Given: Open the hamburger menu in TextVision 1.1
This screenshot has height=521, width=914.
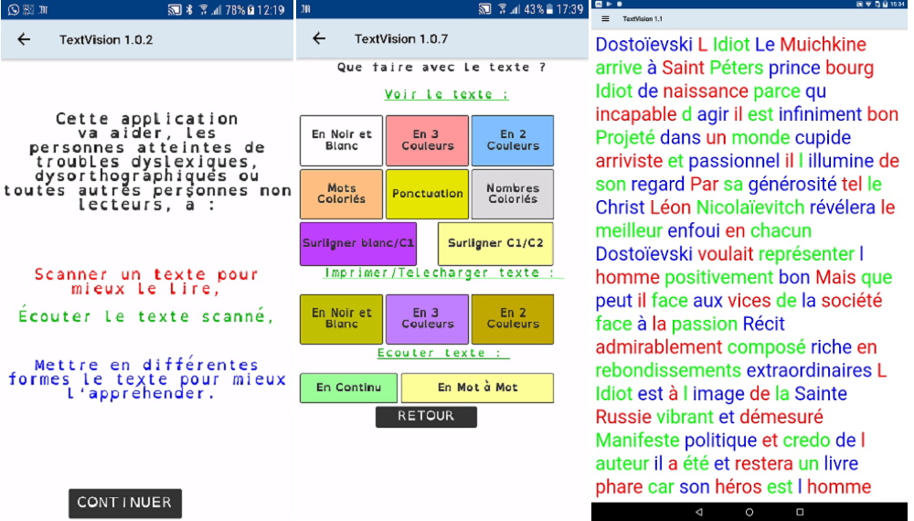Looking at the screenshot, I should click(x=605, y=19).
